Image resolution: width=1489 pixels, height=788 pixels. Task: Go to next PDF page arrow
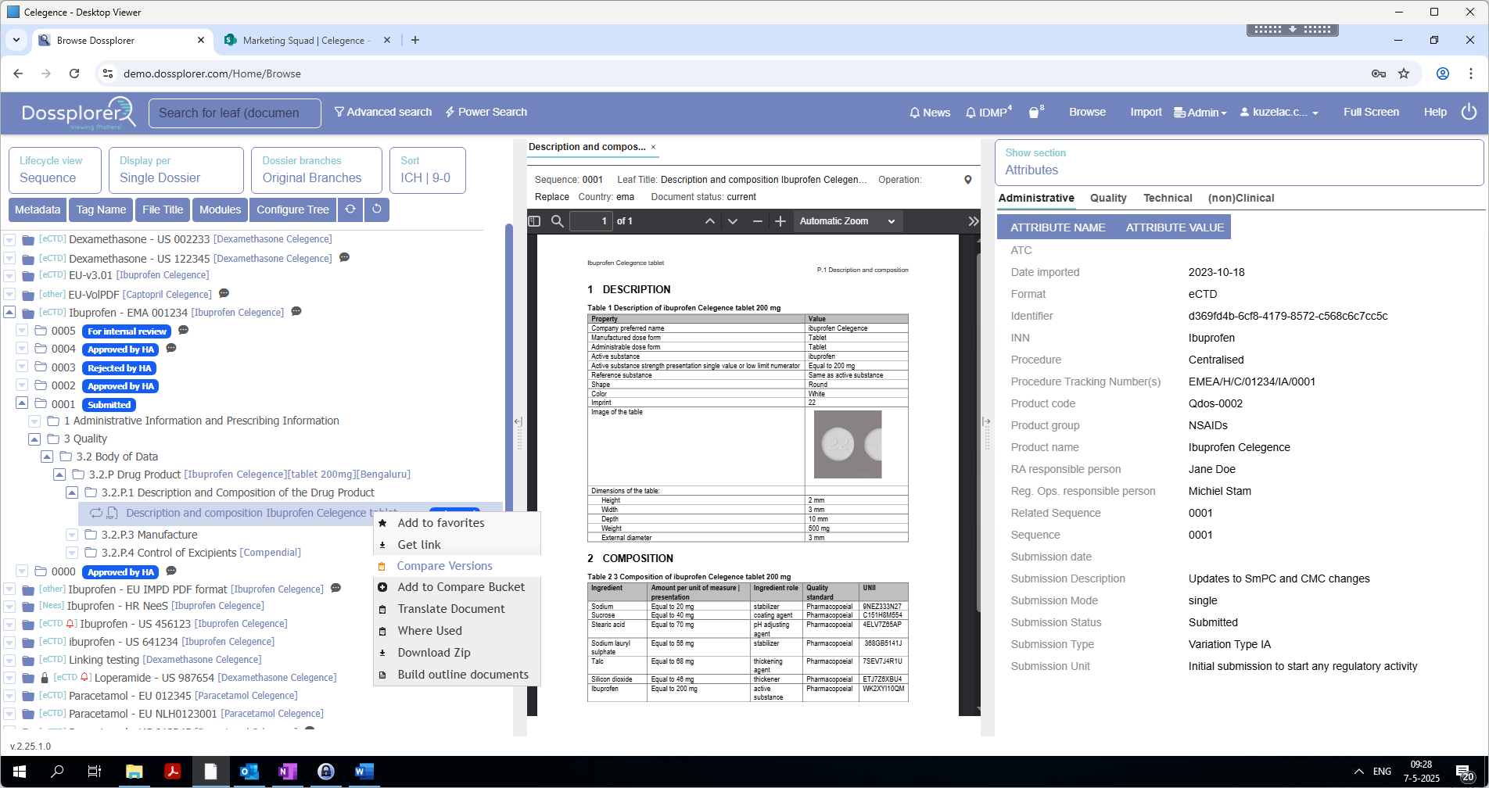733,221
